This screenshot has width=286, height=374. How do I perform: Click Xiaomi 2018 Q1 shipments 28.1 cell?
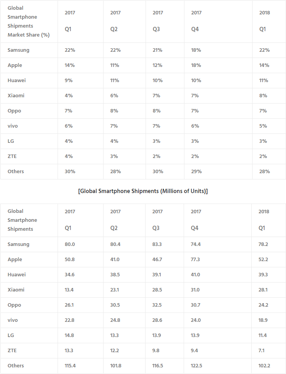(x=268, y=290)
